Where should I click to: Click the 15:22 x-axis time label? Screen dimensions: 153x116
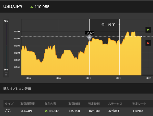pyautogui.click(x=148, y=78)
